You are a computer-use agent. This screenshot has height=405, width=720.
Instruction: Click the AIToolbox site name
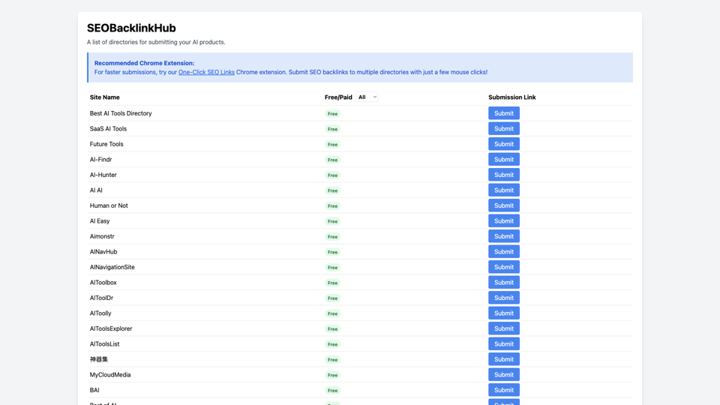click(103, 283)
